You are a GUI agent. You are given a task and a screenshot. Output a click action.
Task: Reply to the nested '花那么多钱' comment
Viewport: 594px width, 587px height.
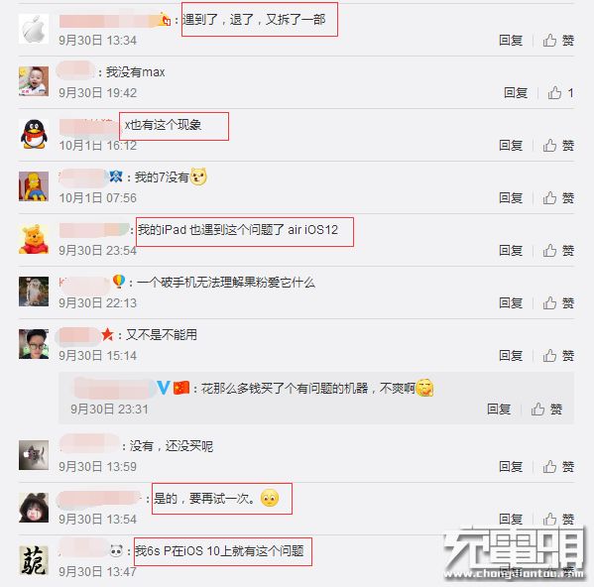(499, 409)
